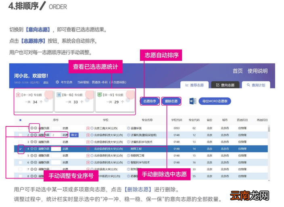Image resolution: width=284 pixels, height=207 pixels.
Task: Move row 3 计算机科学与技术 down one position
Action: pos(35,142)
